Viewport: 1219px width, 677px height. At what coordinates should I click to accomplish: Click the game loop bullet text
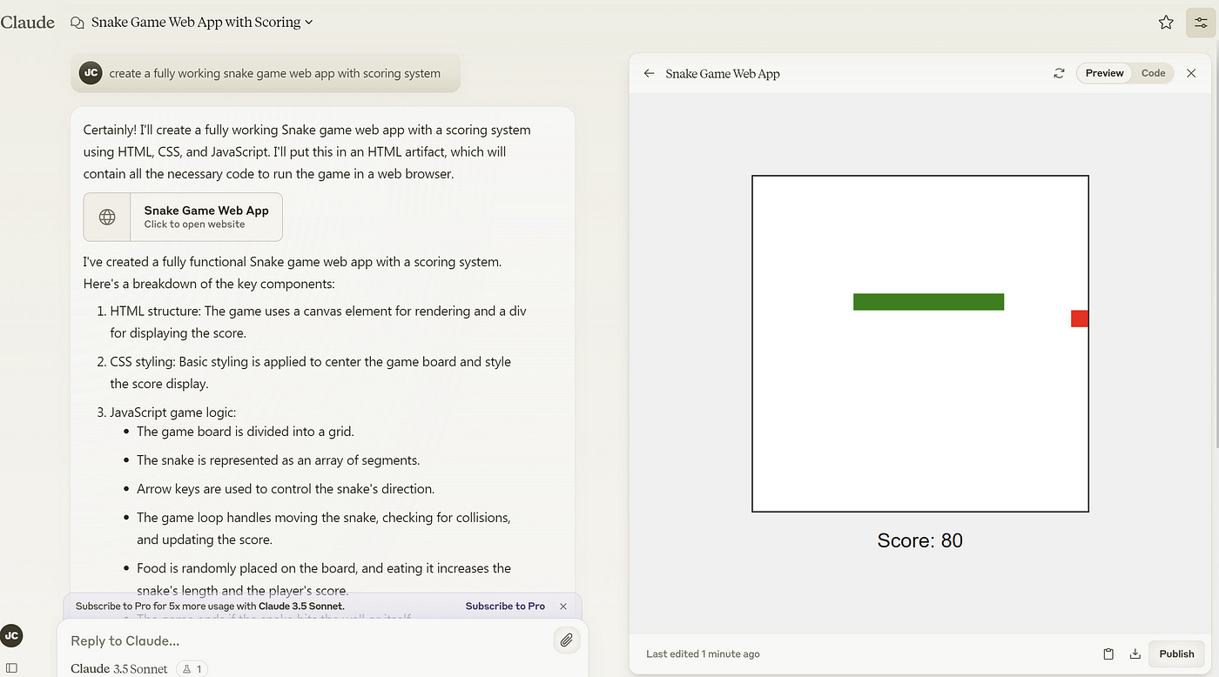[324, 529]
